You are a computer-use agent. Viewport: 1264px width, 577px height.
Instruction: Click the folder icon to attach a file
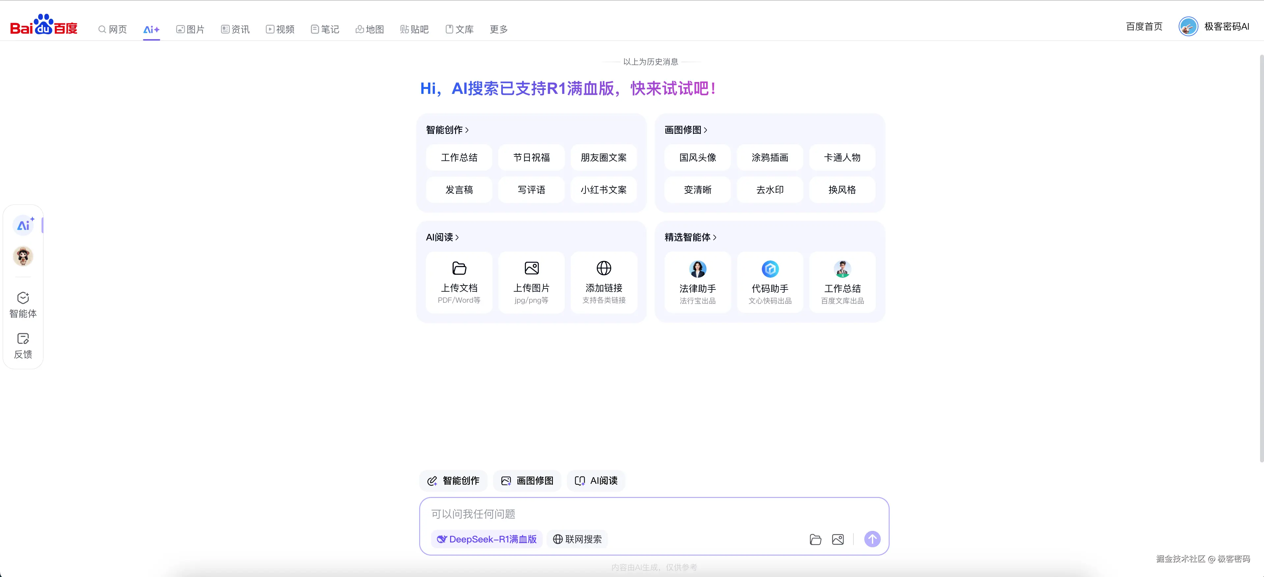816,539
